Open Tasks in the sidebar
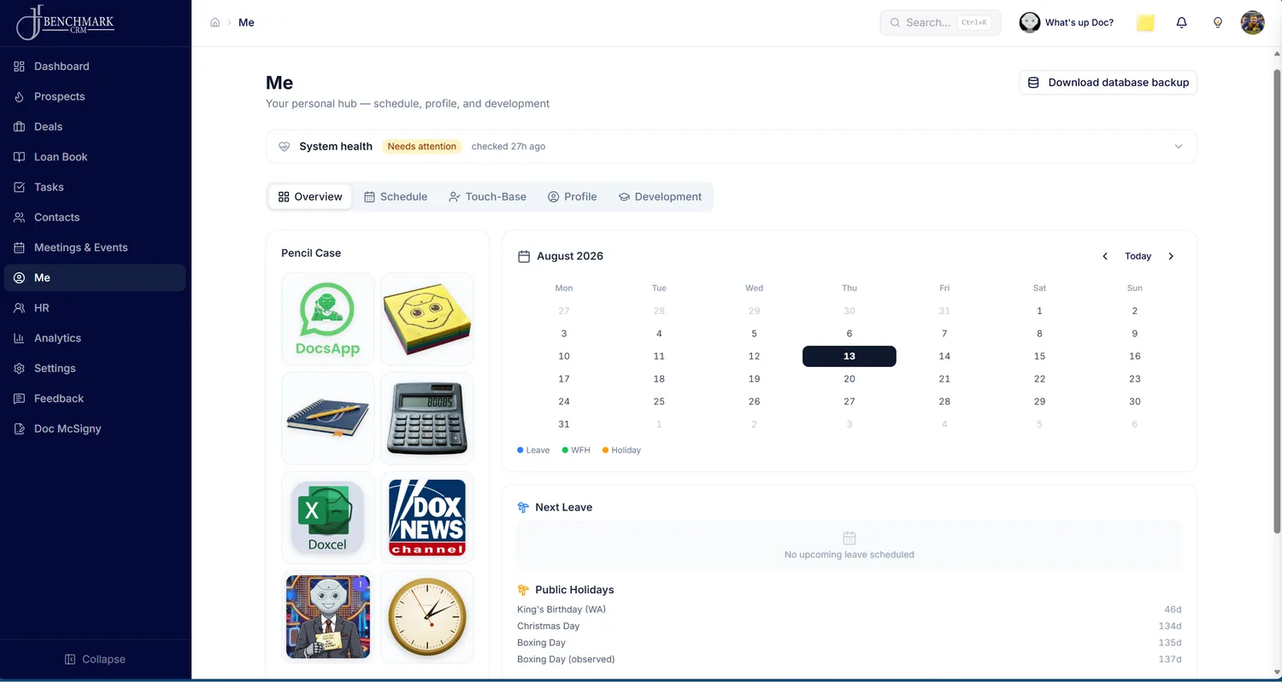The width and height of the screenshot is (1282, 682). pyautogui.click(x=95, y=187)
